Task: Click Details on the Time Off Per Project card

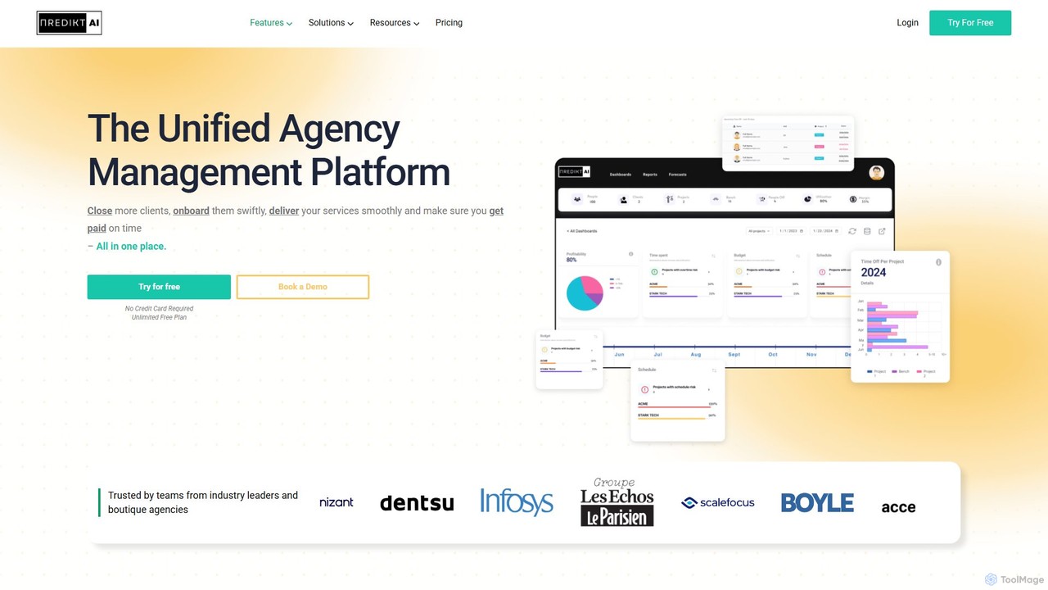Action: (867, 284)
